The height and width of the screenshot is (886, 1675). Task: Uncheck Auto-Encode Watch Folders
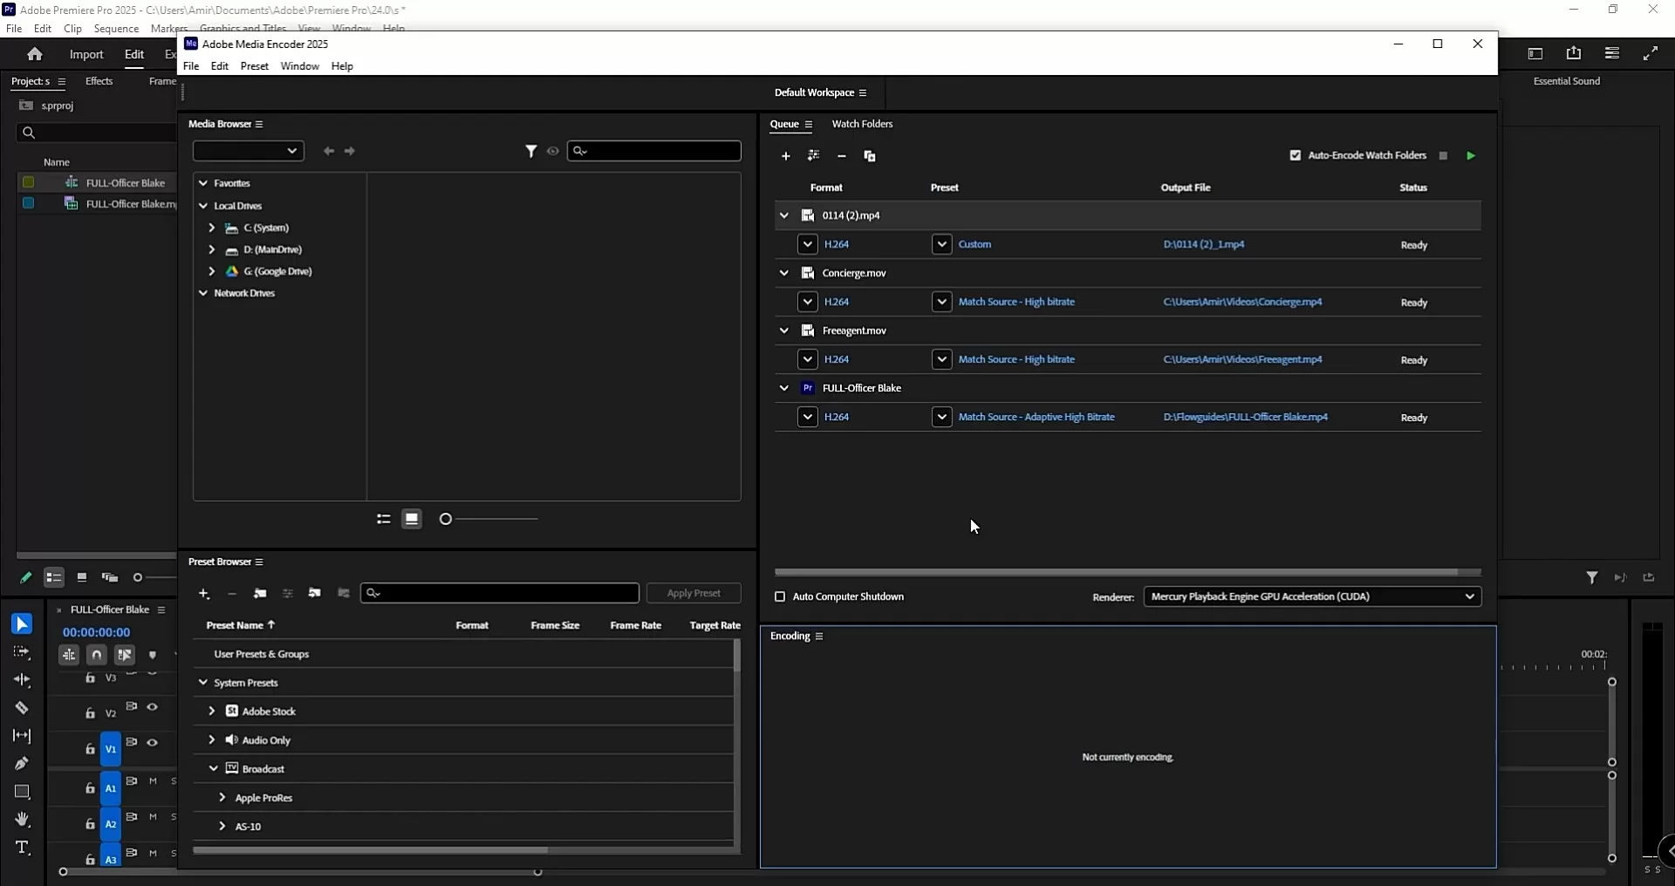pyautogui.click(x=1295, y=154)
